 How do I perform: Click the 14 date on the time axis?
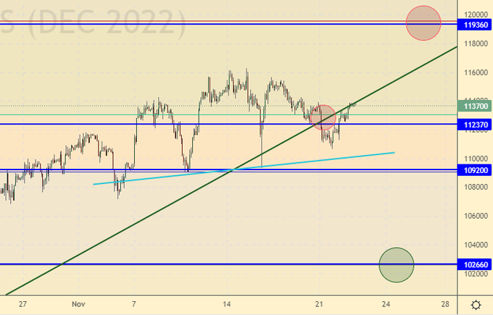227,304
